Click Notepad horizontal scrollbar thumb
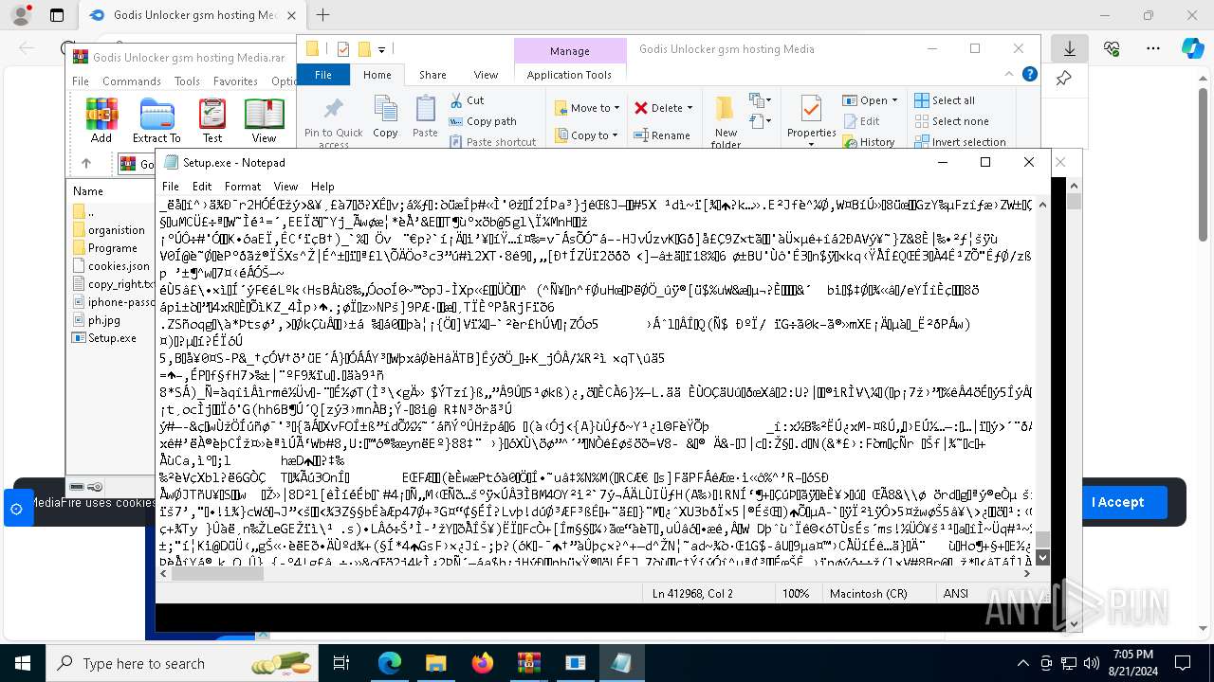1214x682 pixels. pos(217,573)
